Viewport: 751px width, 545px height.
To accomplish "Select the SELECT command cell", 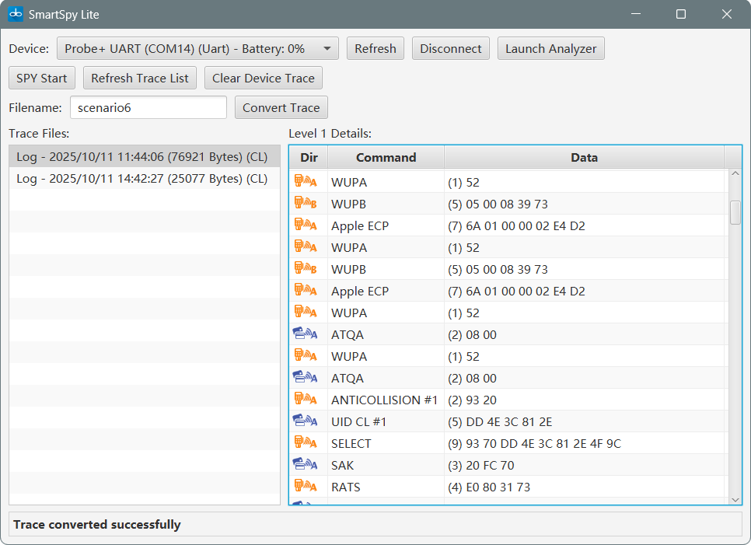I will [386, 443].
